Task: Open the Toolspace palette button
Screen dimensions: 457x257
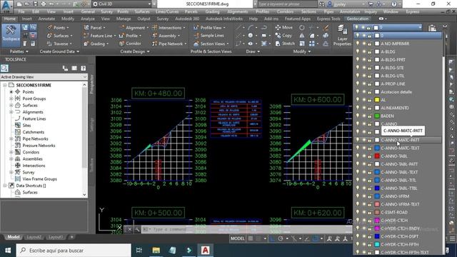Action: pyautogui.click(x=11, y=35)
